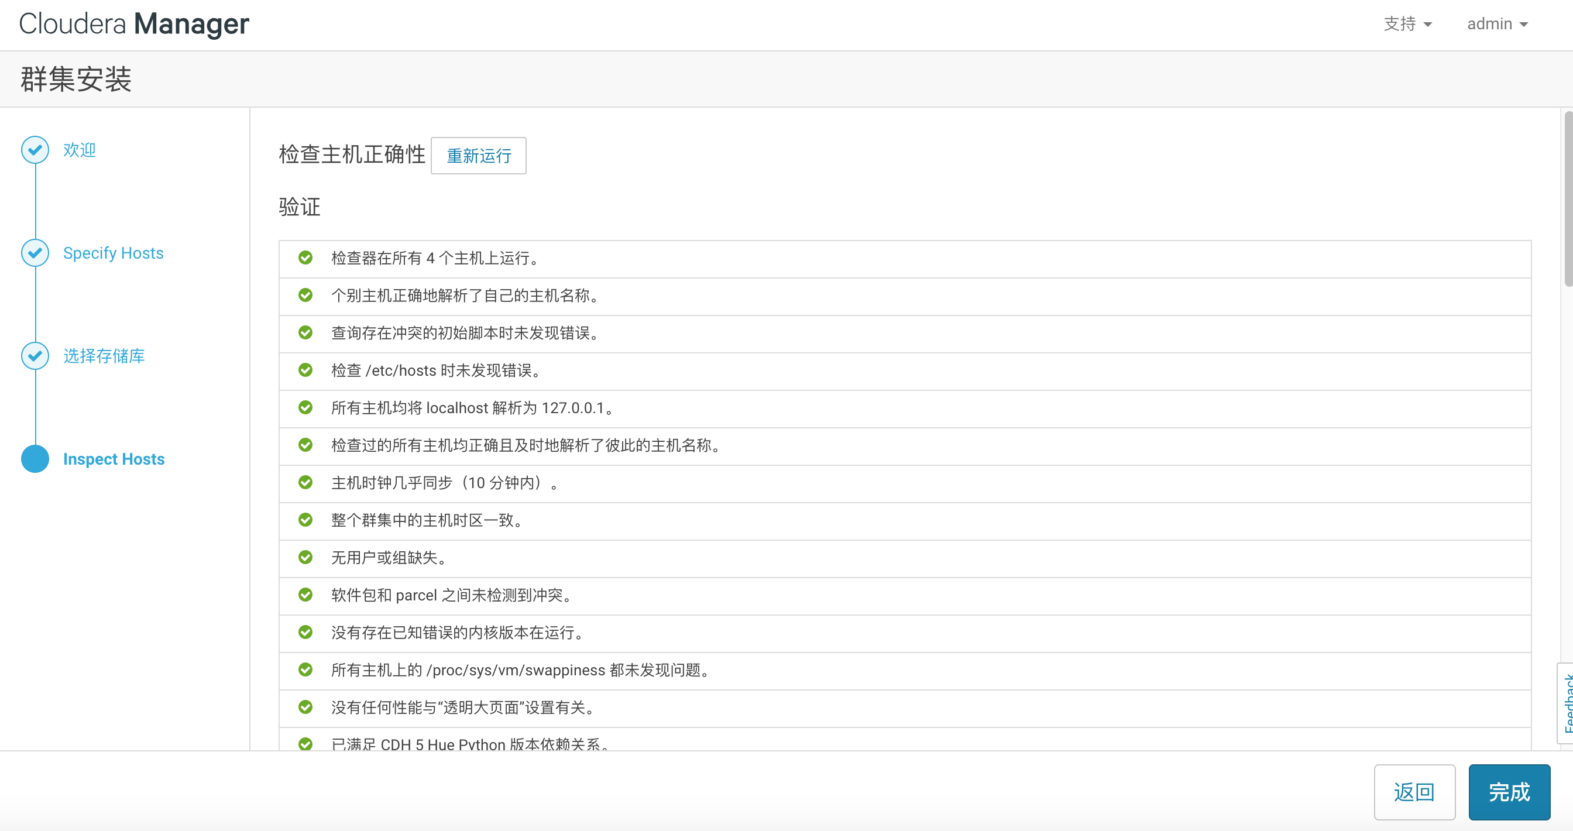Select the Inspect Hosts step
Viewport: 1573px width, 831px height.
click(x=114, y=459)
